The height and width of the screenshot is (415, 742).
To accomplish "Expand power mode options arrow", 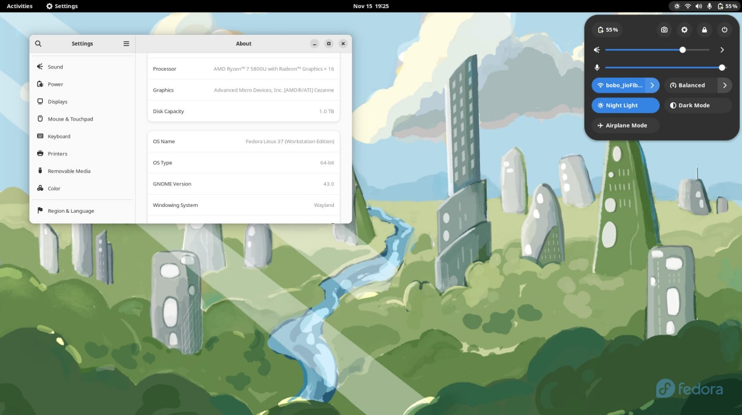I will (x=725, y=85).
